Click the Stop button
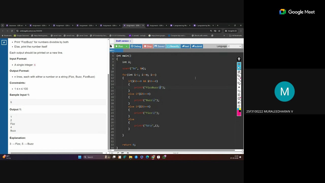The height and width of the screenshot is (183, 325). coord(148,46)
